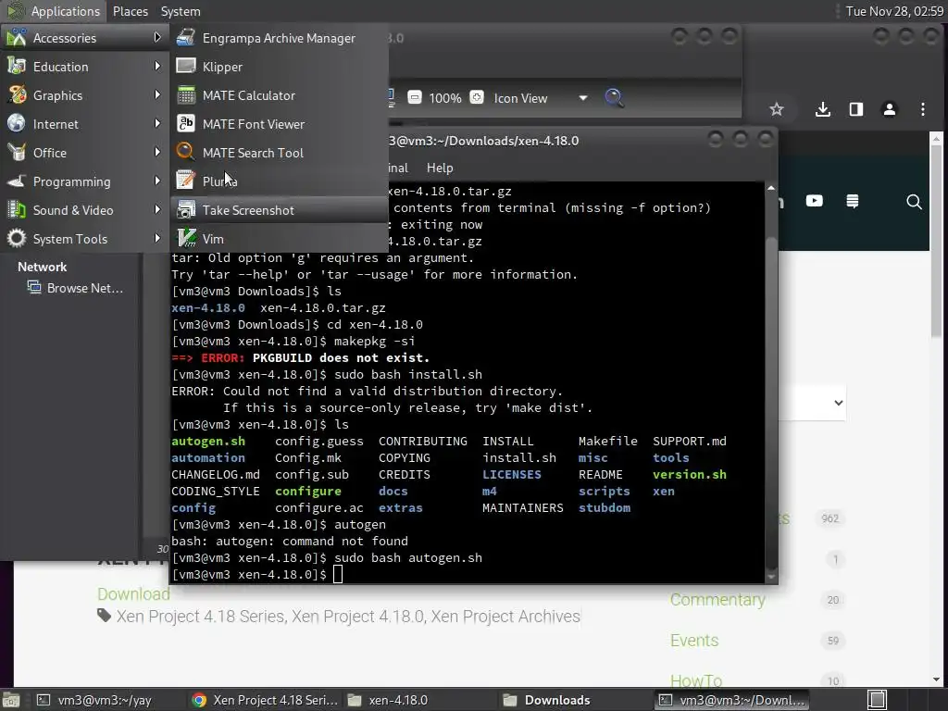Click the MATE Font Viewer icon
The height and width of the screenshot is (711, 948).
click(185, 123)
